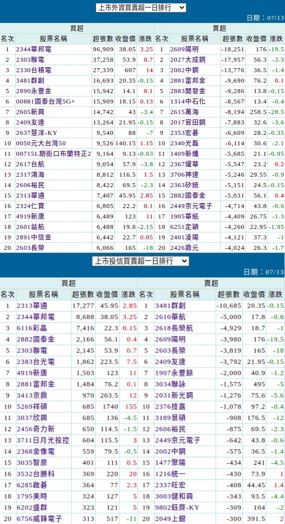
Task: Click the 2337旺宏 stock link
Action: point(170,485)
